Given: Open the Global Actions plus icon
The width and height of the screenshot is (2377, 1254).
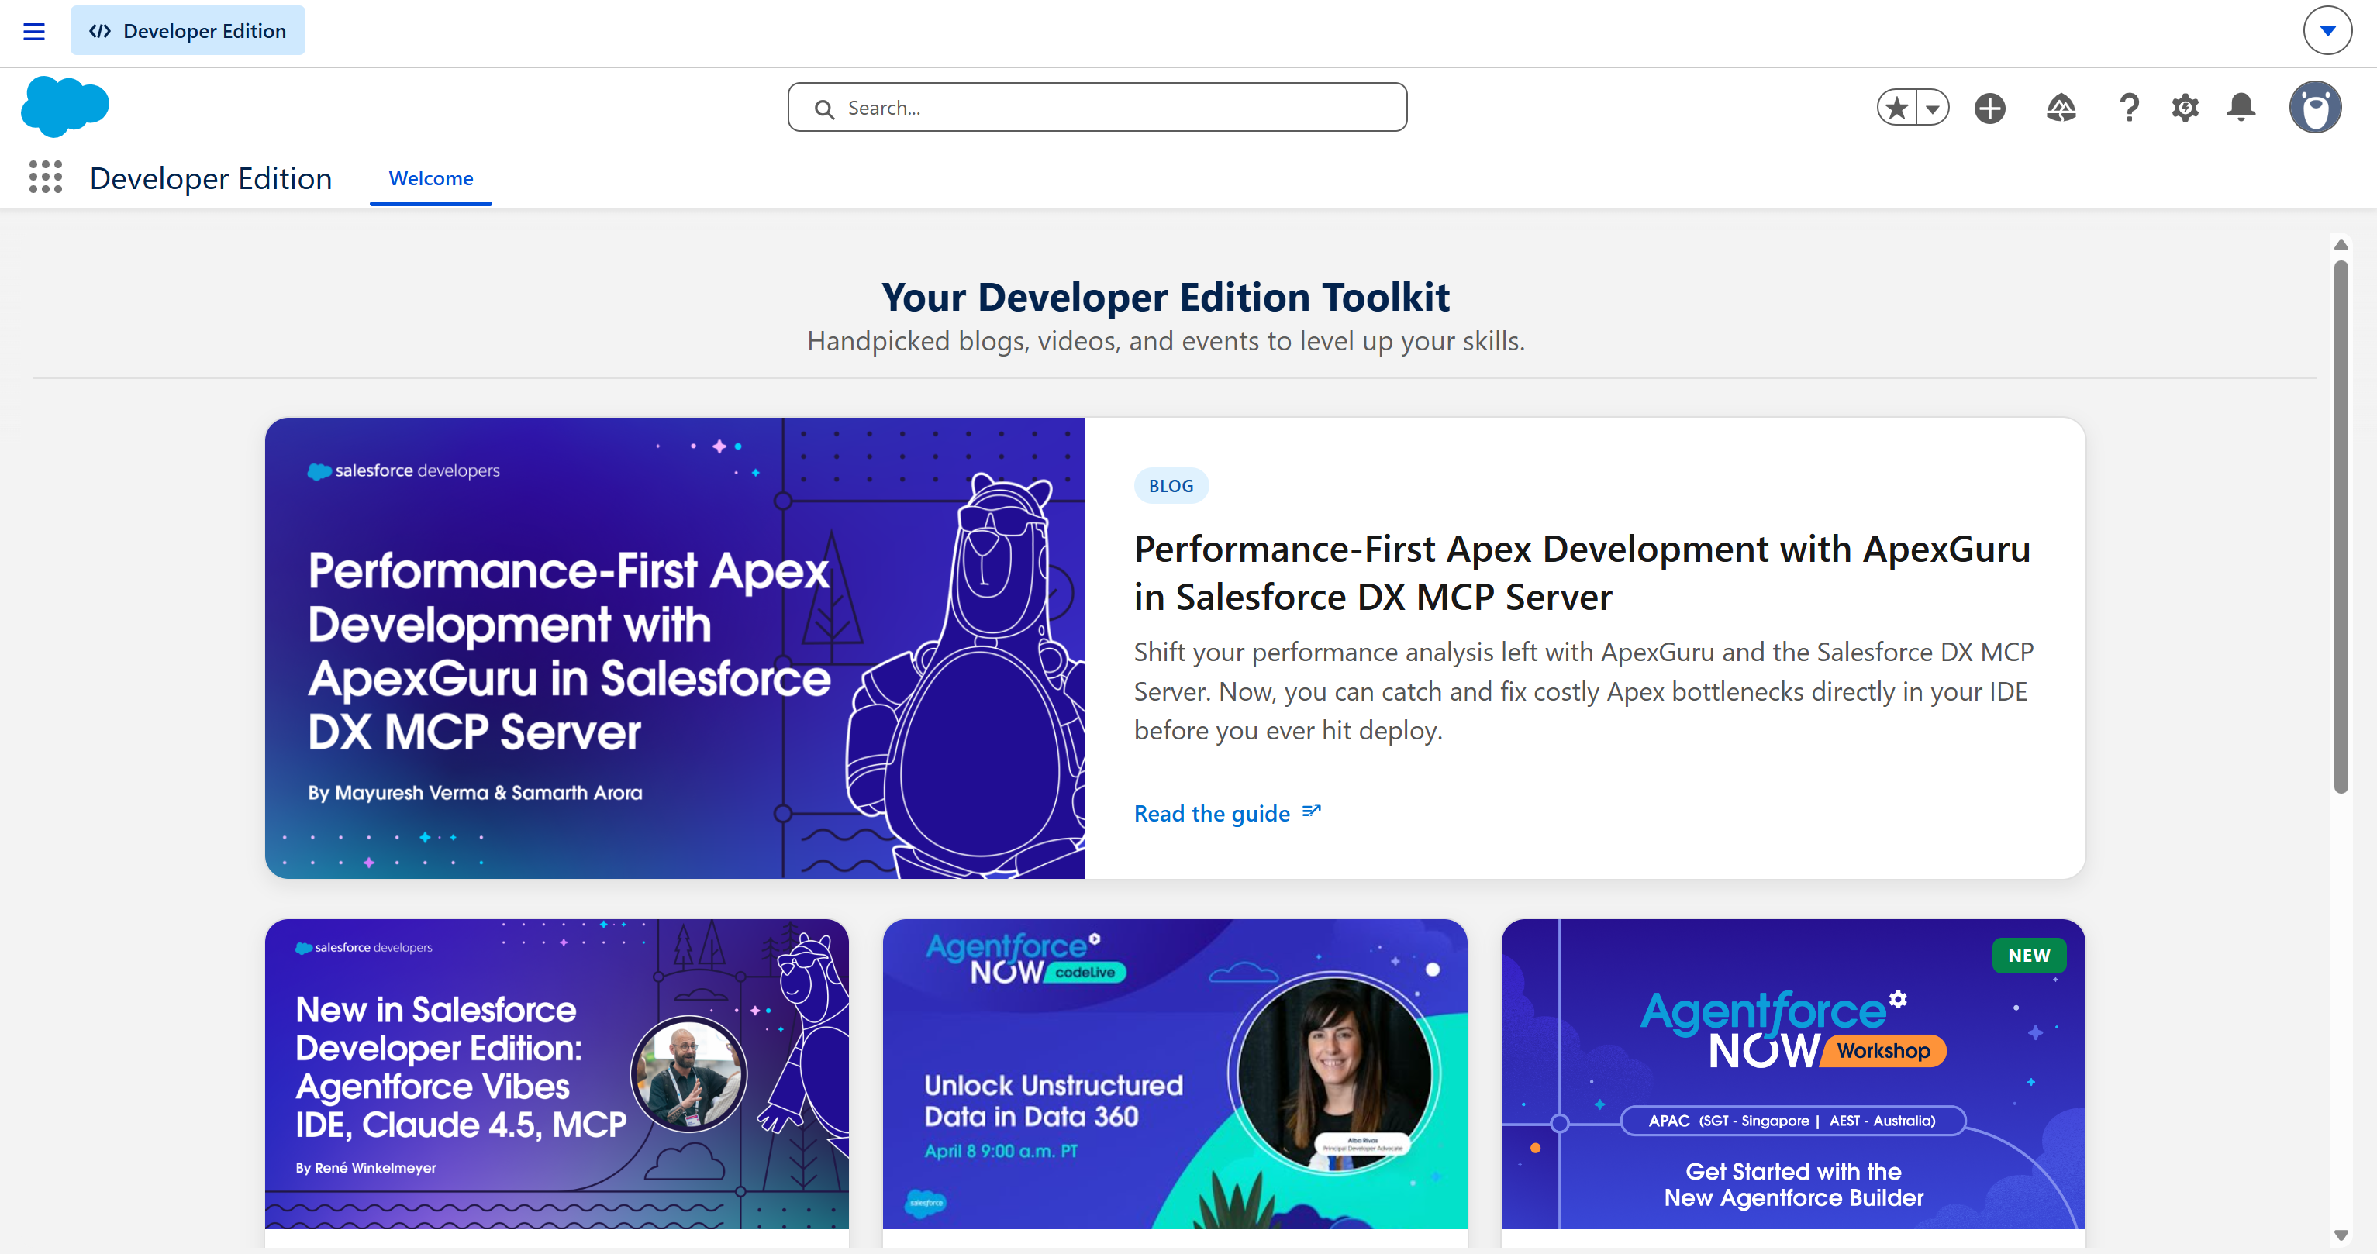Looking at the screenshot, I should (1989, 108).
